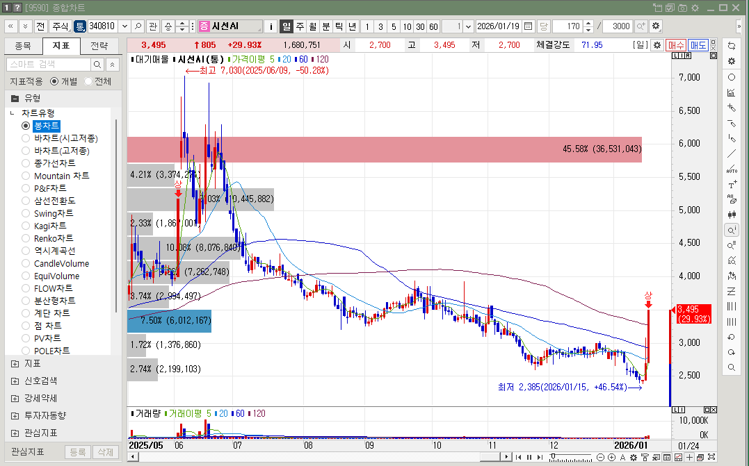Choose P&F차트 radio option
The width and height of the screenshot is (749, 466).
26,188
